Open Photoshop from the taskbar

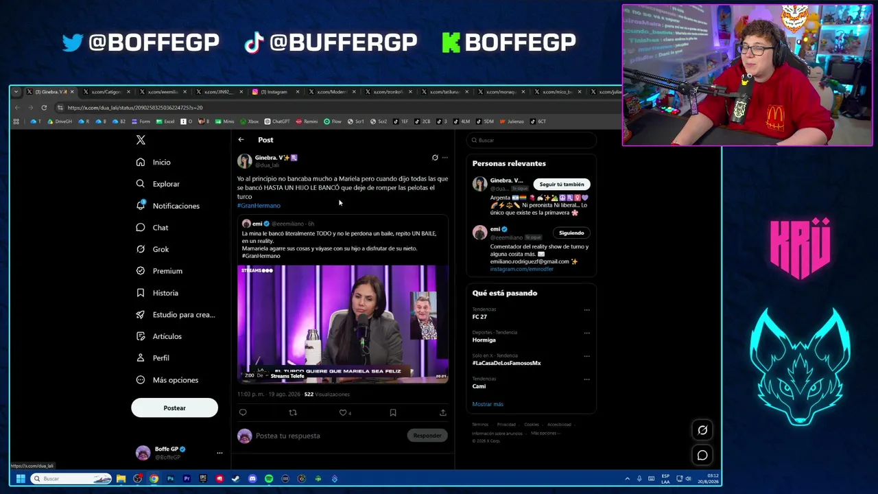point(170,479)
